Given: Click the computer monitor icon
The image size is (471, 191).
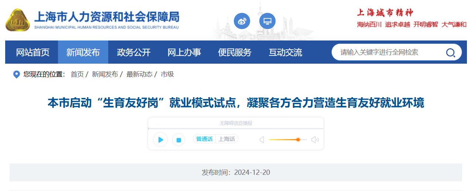Looking at the screenshot, I should pyautogui.click(x=267, y=21).
